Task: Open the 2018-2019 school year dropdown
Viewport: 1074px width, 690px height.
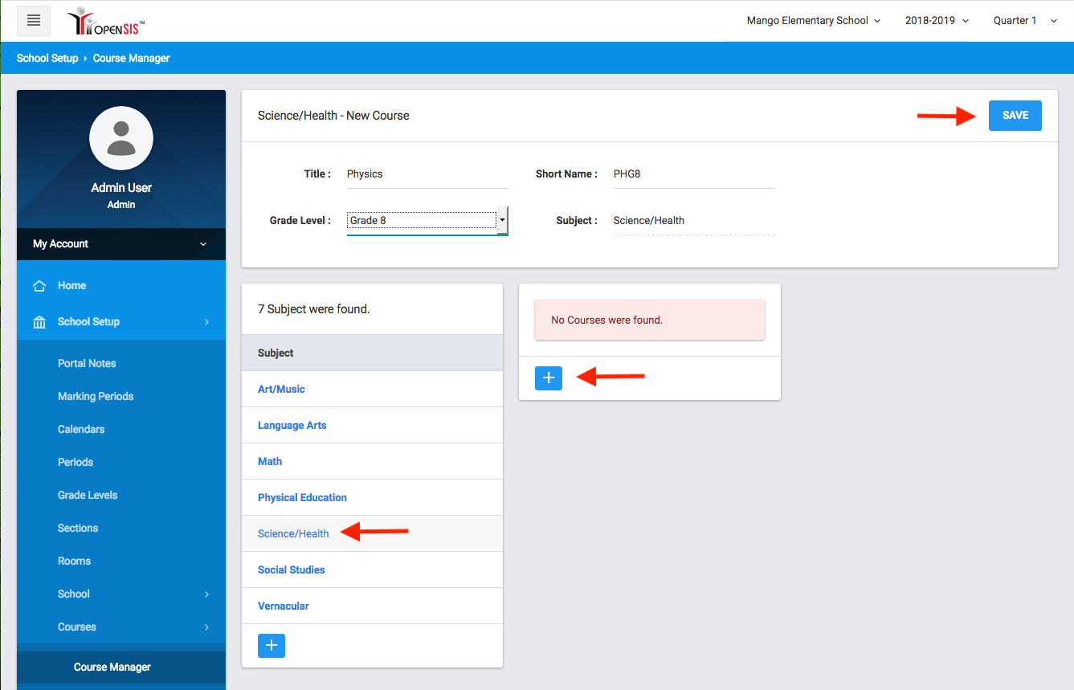Action: coord(936,21)
